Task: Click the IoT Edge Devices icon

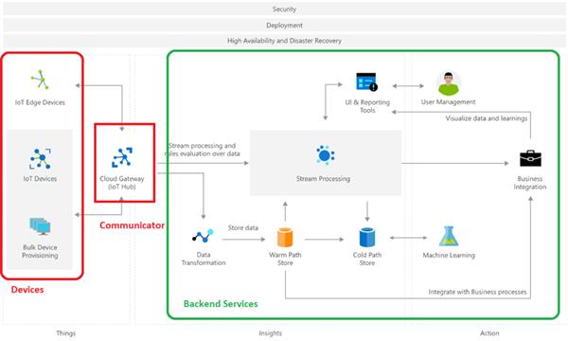Action: click(40, 80)
